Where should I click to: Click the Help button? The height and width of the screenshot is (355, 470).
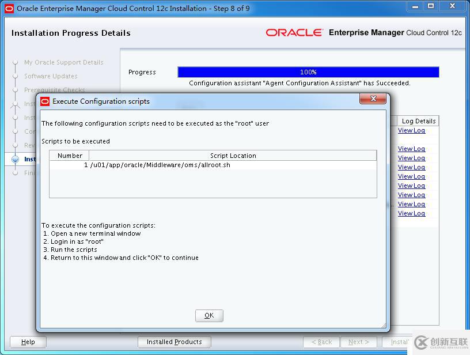point(27,342)
